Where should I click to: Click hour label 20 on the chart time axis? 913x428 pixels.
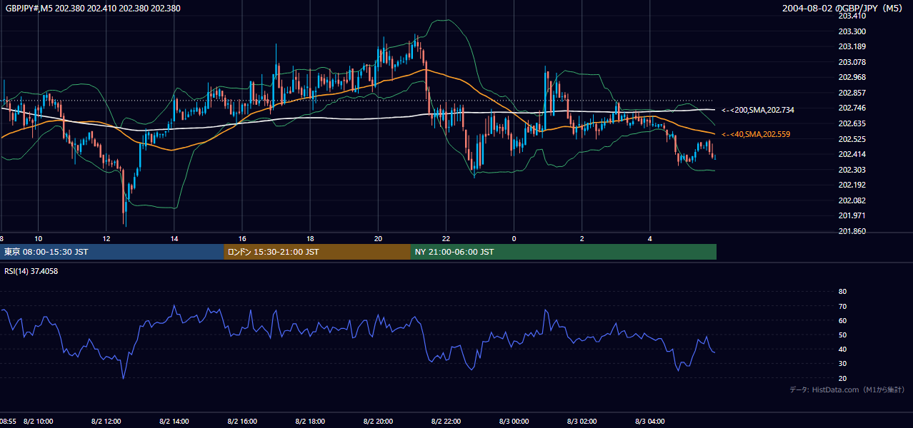click(x=378, y=238)
